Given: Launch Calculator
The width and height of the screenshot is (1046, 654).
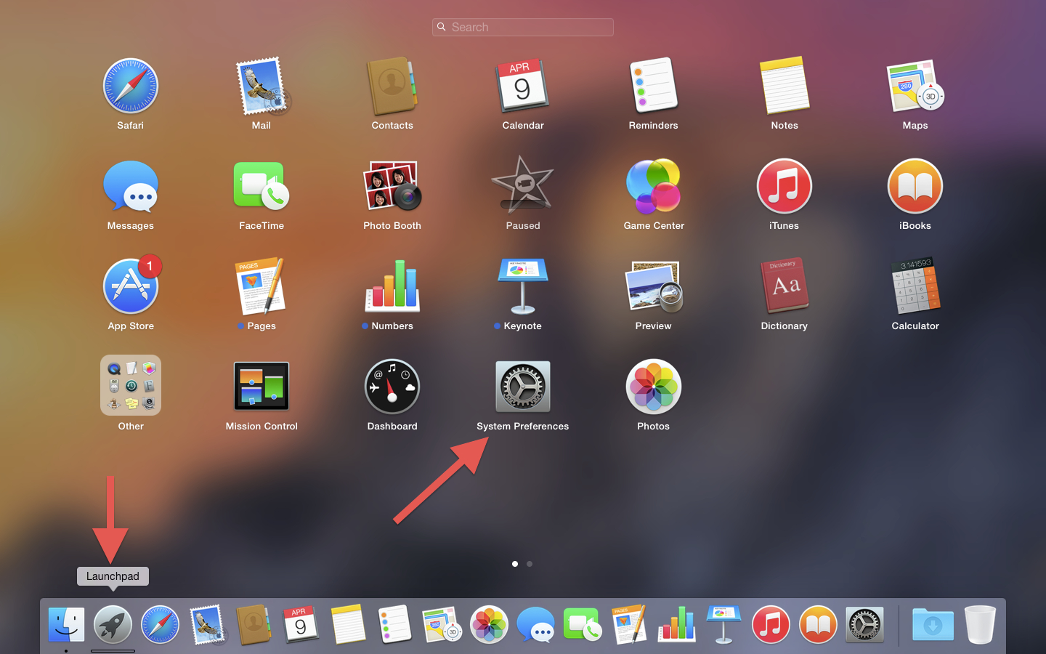Looking at the screenshot, I should (x=915, y=286).
